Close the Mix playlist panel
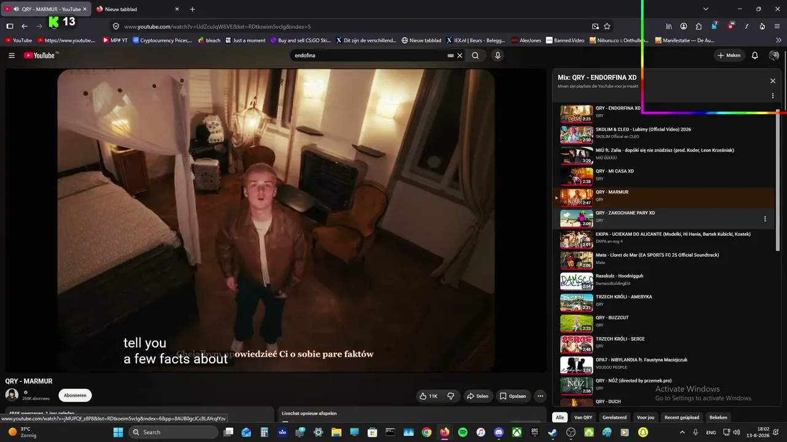Image resolution: width=787 pixels, height=442 pixels. (x=773, y=81)
